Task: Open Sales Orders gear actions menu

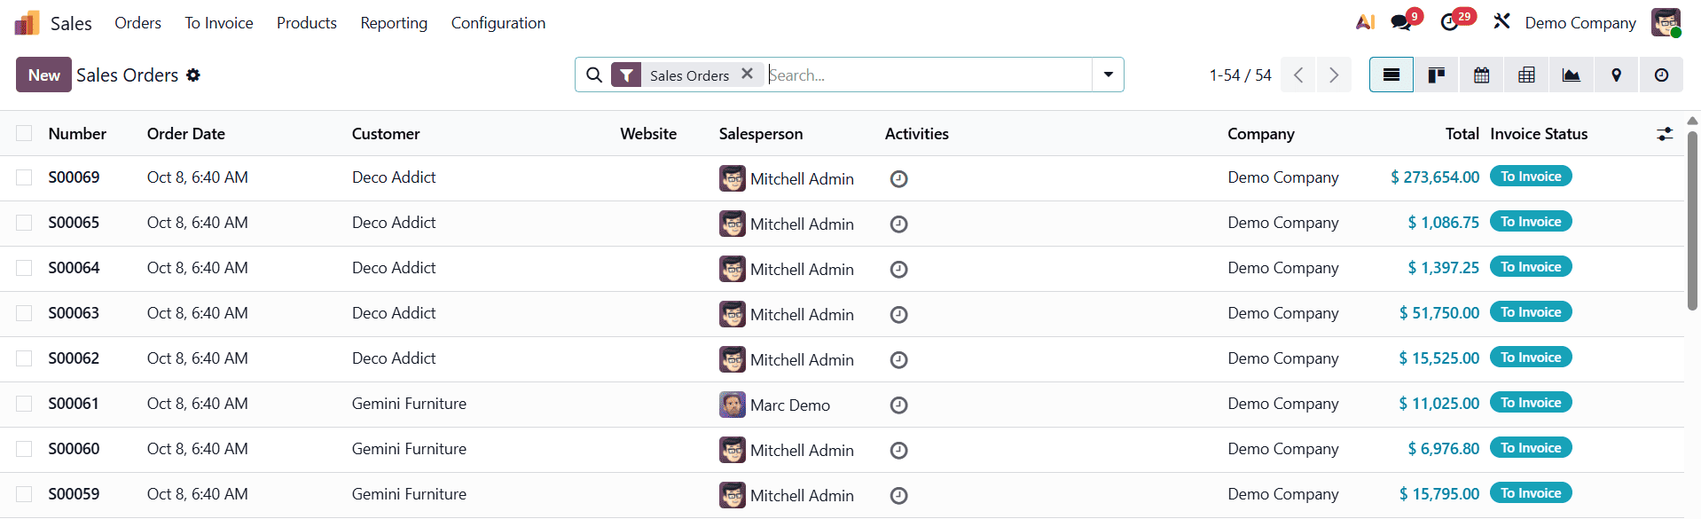Action: click(193, 75)
